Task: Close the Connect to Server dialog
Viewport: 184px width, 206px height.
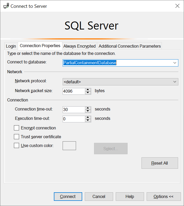Action: [x=177, y=6]
